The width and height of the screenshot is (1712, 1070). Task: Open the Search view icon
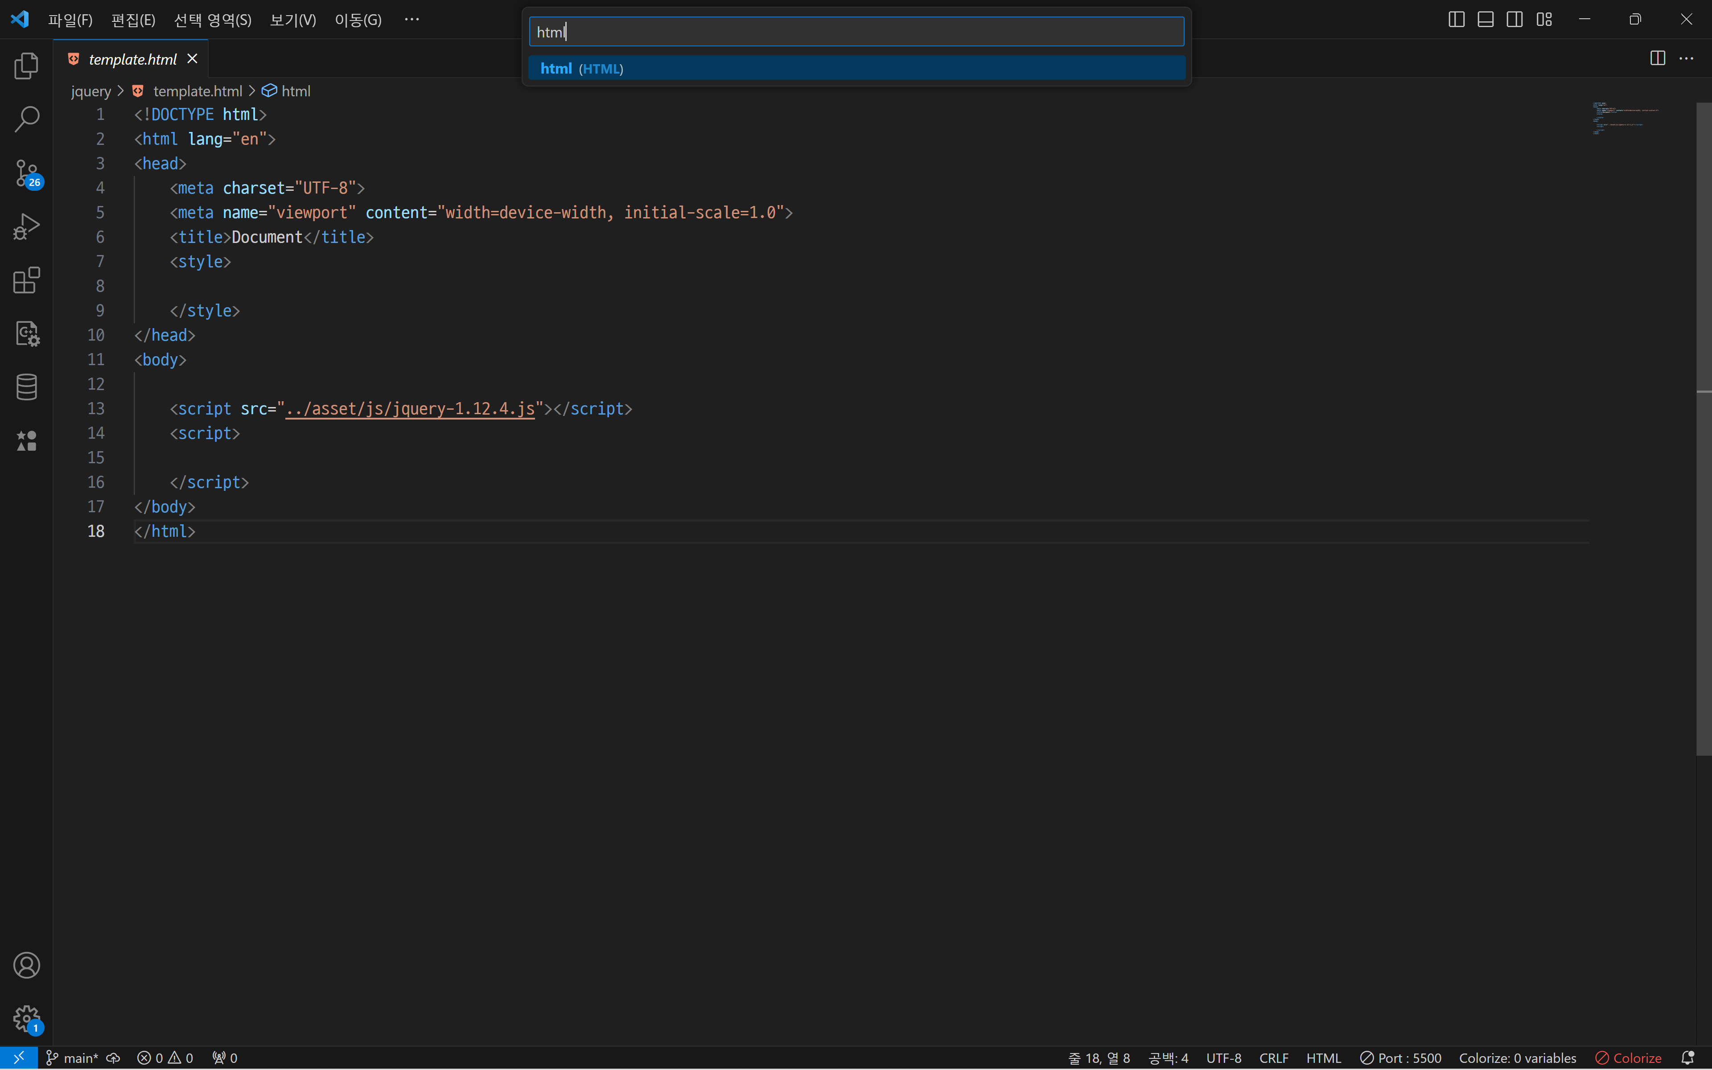[26, 119]
